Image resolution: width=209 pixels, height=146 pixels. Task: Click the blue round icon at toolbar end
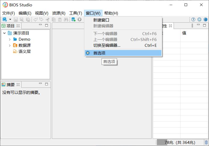pyautogui.click(x=206, y=19)
